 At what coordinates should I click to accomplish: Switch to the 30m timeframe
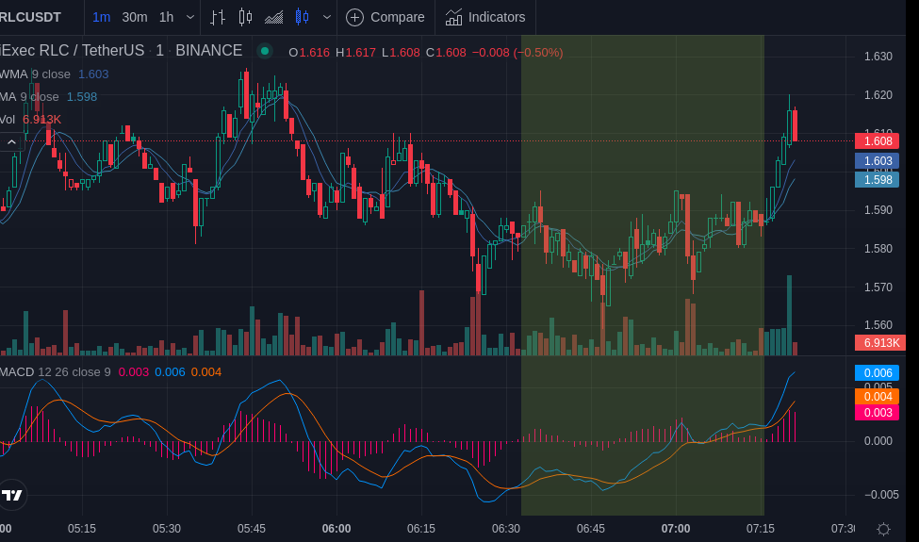click(134, 17)
